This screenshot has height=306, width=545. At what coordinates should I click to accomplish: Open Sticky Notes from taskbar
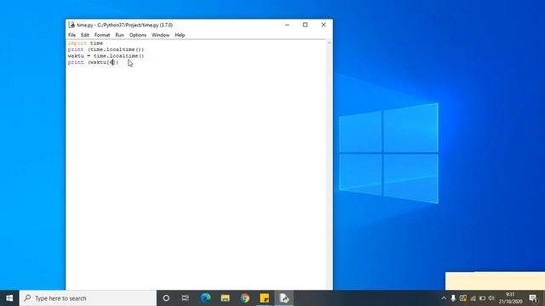click(x=265, y=298)
